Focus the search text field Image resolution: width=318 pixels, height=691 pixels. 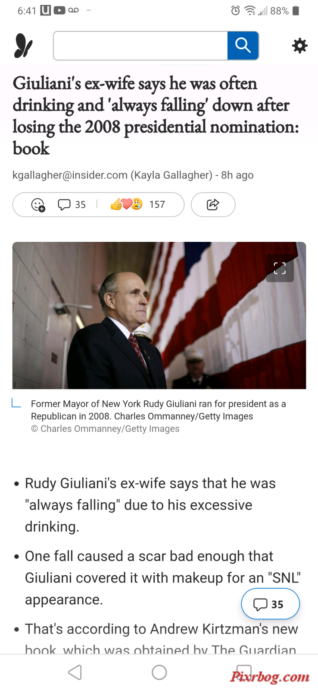140,45
